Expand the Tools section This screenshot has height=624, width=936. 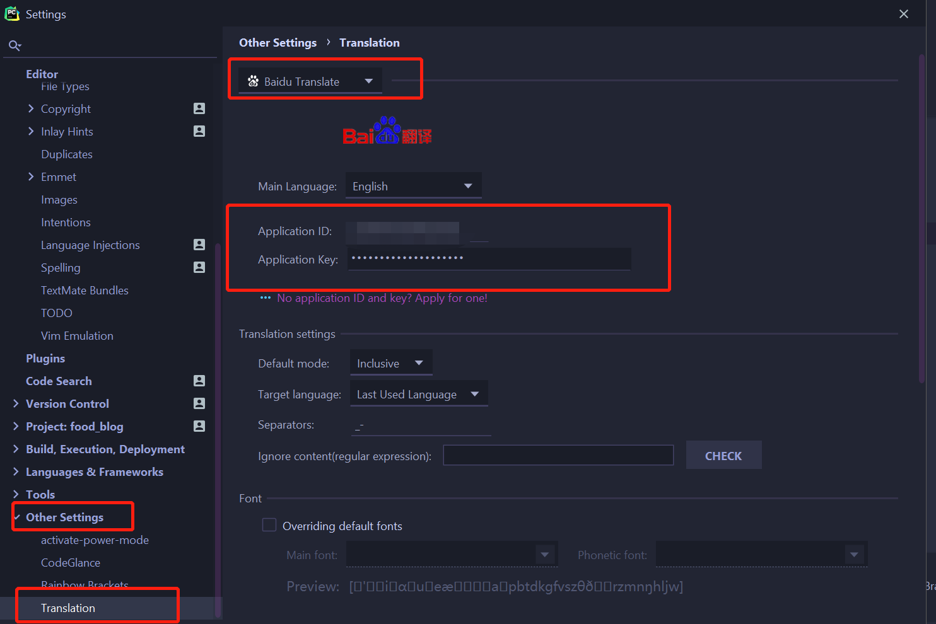point(16,494)
